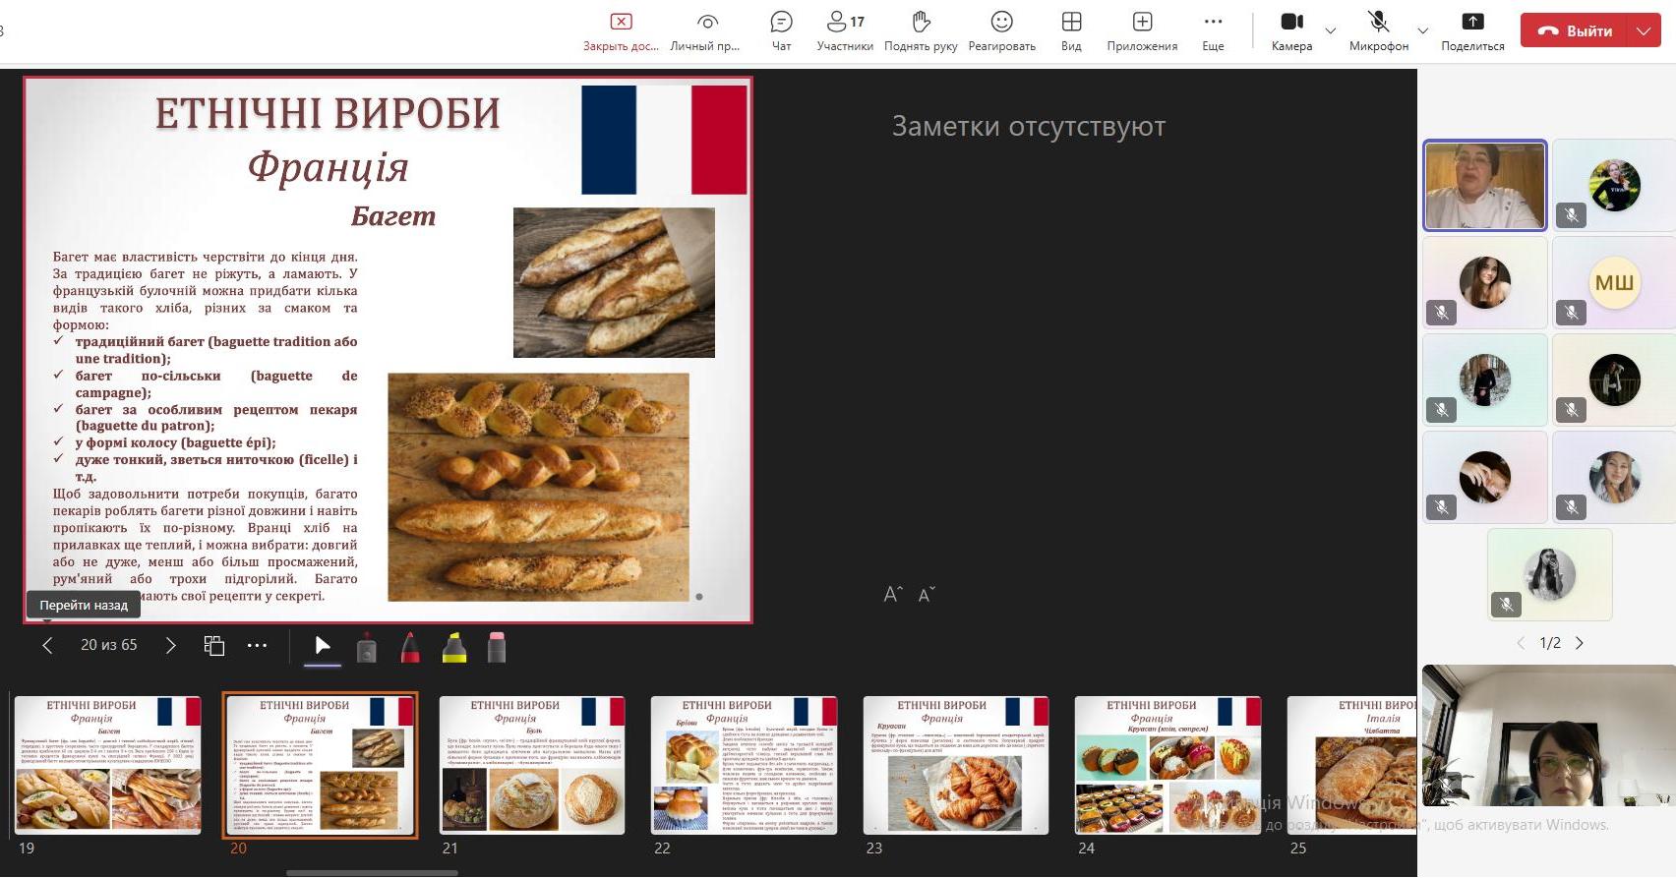Toggle the Камера on or off
Viewport: 1676px width, 878px height.
pos(1291,31)
